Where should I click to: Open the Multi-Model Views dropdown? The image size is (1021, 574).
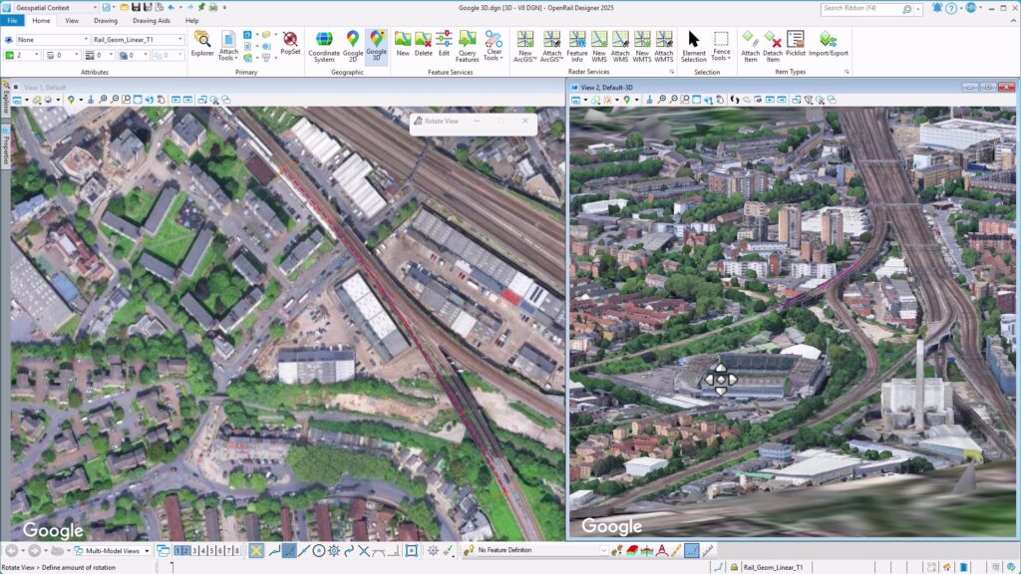[112, 550]
